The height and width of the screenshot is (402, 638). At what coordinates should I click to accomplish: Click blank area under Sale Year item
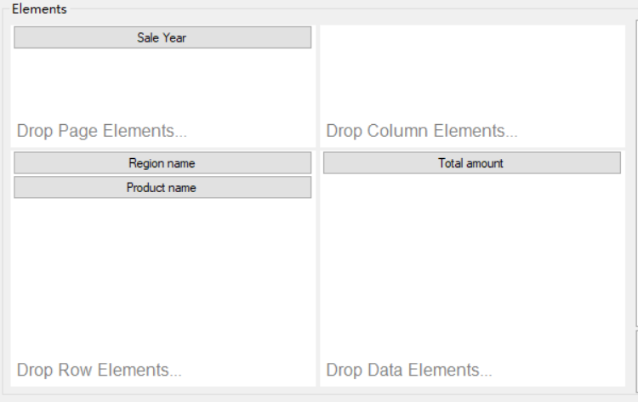click(x=162, y=83)
